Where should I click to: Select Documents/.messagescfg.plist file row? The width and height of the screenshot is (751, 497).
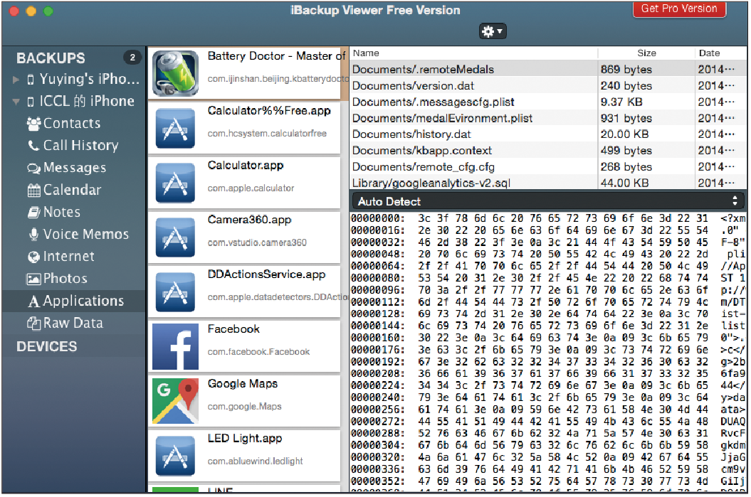coord(548,102)
